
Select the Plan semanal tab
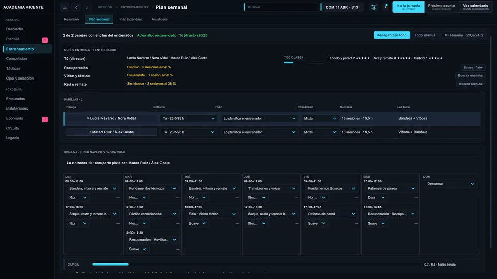pyautogui.click(x=99, y=19)
